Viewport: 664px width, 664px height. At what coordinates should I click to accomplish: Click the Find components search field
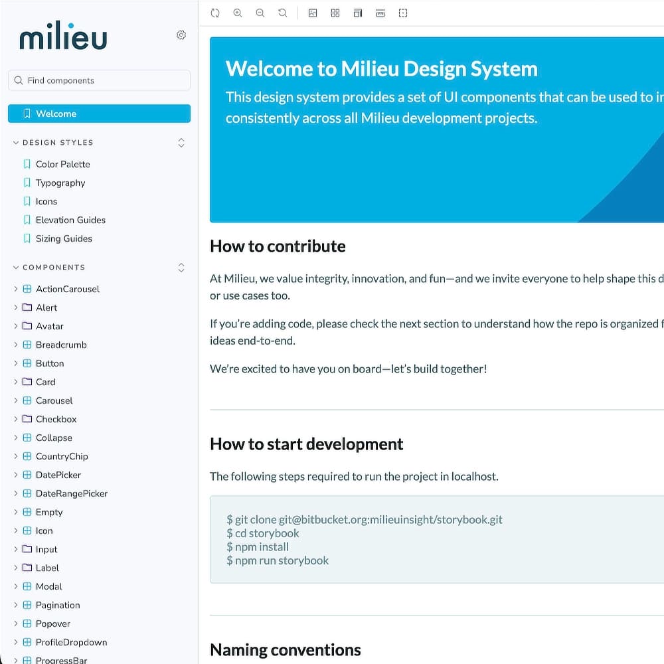(x=99, y=80)
